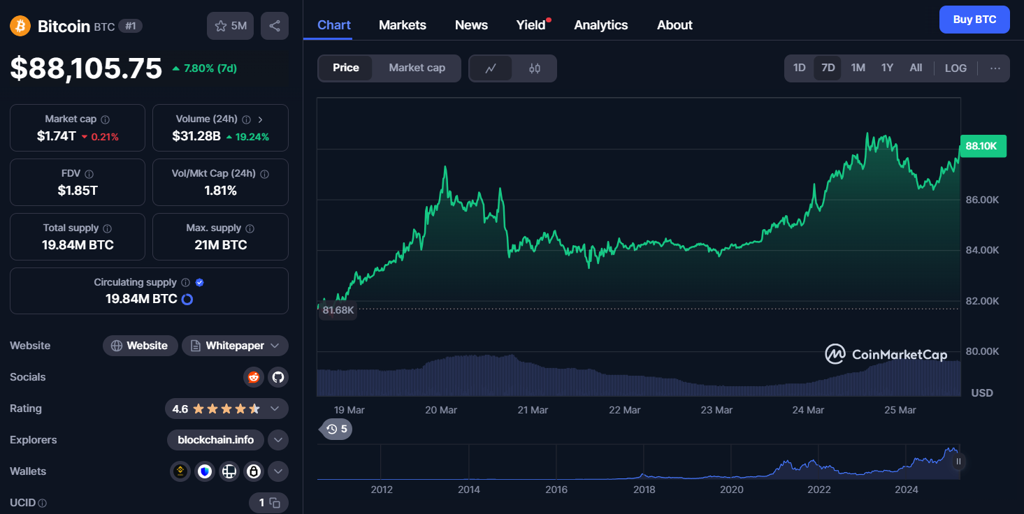
Task: Click the $1.74T market cap value
Action: tap(57, 136)
